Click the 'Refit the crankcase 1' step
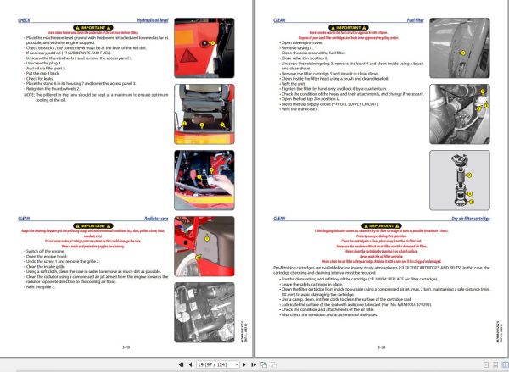 point(299,109)
